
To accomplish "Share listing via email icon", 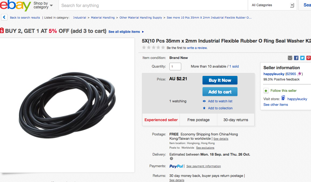I will [290, 58].
